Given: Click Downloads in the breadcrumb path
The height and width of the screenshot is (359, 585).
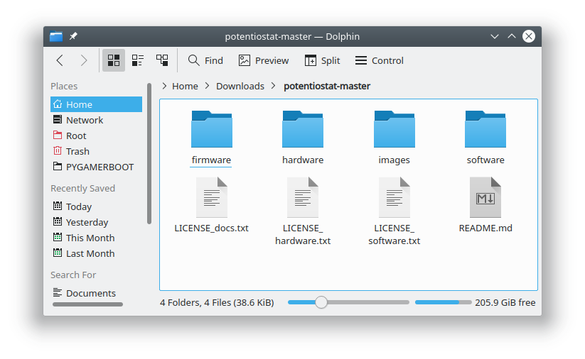Looking at the screenshot, I should tap(240, 86).
